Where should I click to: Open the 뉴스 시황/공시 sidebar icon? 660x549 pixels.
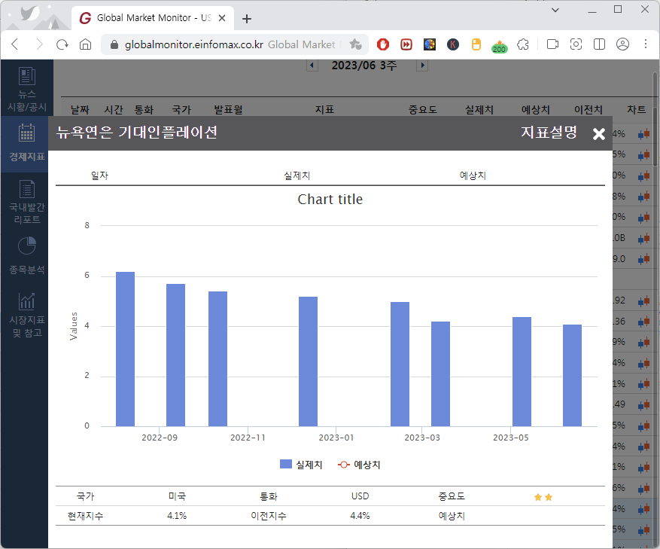tap(27, 89)
